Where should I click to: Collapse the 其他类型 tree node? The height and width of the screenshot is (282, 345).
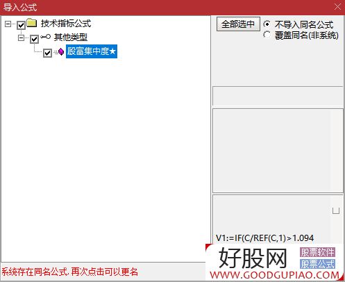coord(21,38)
